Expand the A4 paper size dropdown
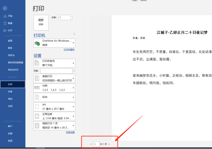This screenshot has height=149, width=212. tap(54, 107)
